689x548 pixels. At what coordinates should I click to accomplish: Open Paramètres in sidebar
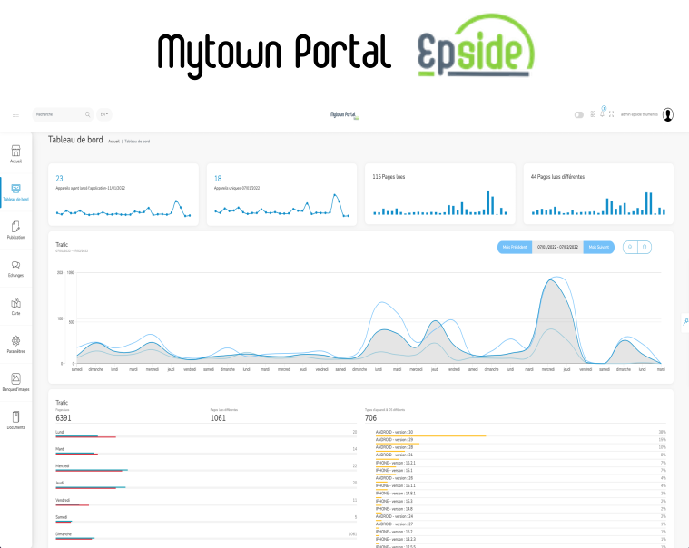tap(15, 344)
